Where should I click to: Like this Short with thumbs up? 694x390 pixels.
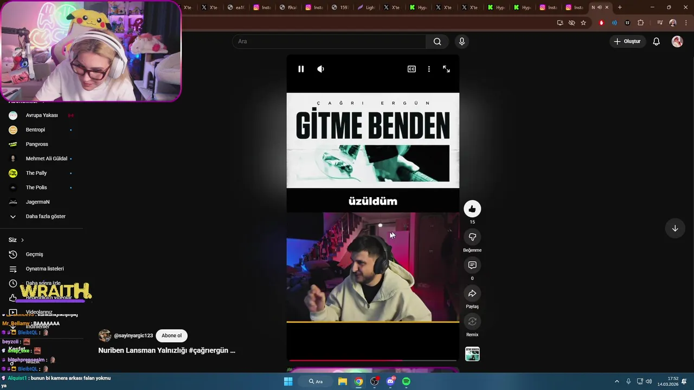click(x=472, y=209)
